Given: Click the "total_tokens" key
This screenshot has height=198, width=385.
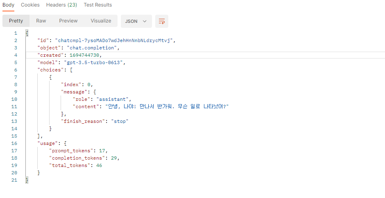Looking at the screenshot, I should pyautogui.click(x=70, y=165).
